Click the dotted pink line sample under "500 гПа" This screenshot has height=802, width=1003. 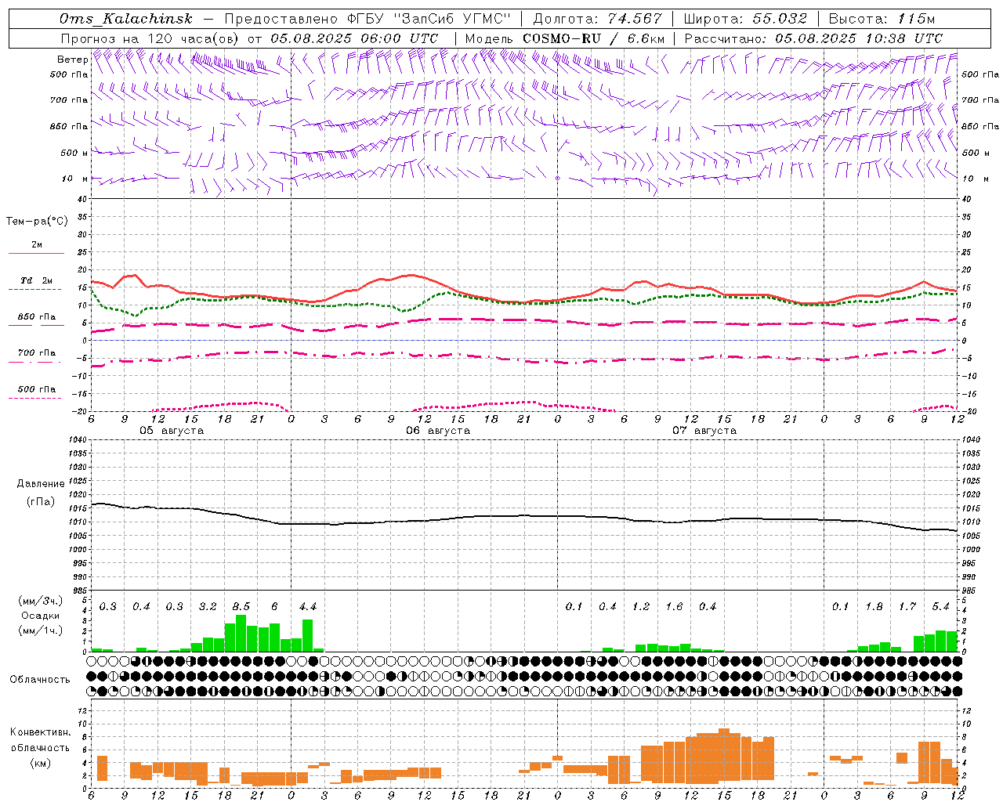[35, 398]
